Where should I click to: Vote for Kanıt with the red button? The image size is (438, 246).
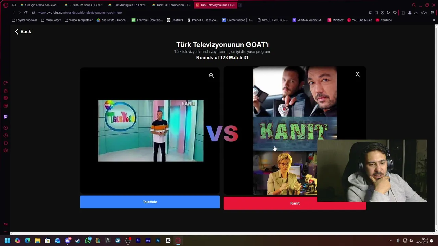[x=295, y=203]
